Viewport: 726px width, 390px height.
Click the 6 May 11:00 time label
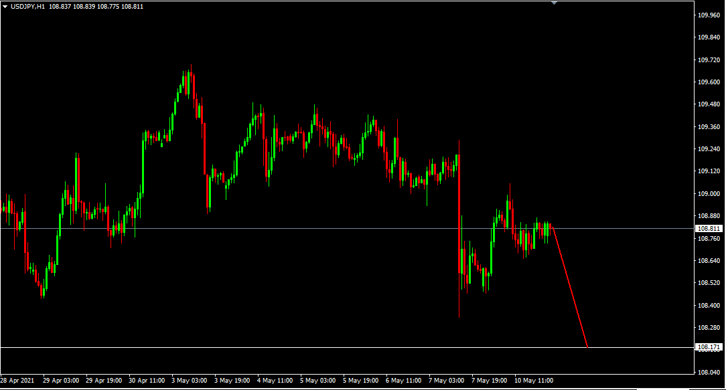click(x=403, y=381)
